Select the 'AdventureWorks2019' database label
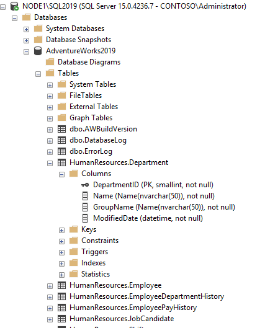The width and height of the screenshot is (270, 328). coord(81,51)
